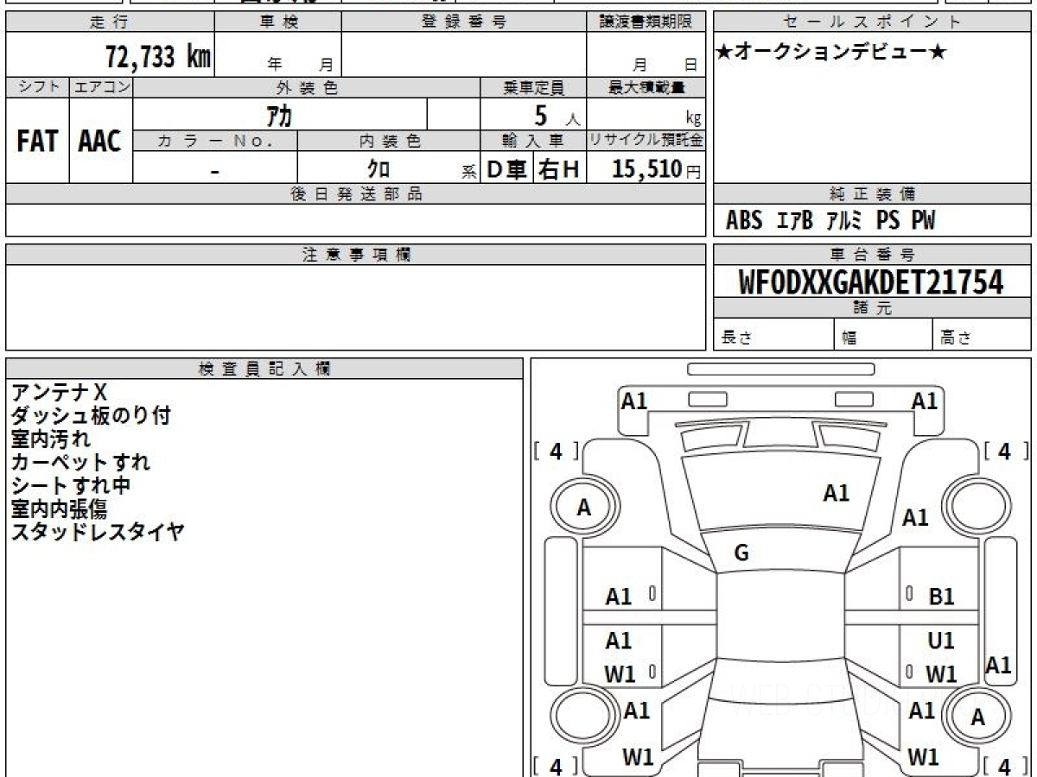Select the ★オークションデビュー★ sales point text
The height and width of the screenshot is (777, 1037).
coord(831,53)
